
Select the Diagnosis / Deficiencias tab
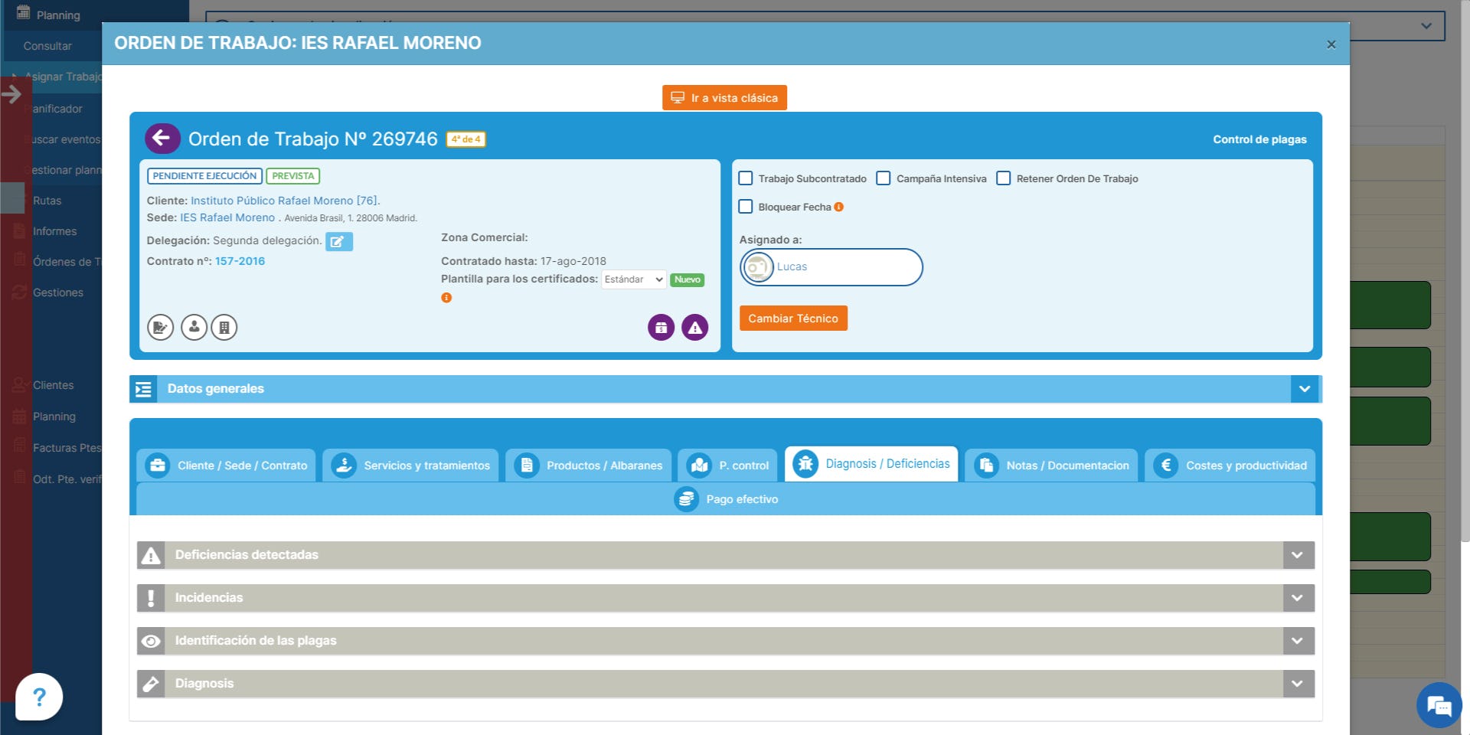pos(871,464)
